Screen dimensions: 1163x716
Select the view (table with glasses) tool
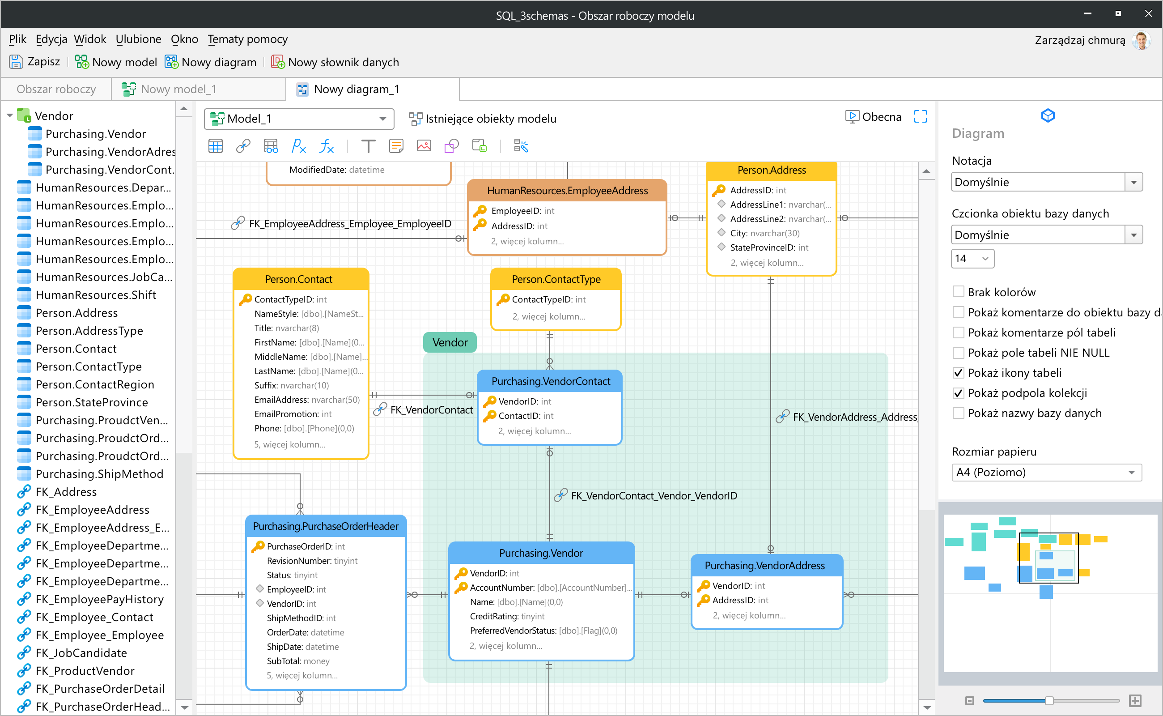pyautogui.click(x=271, y=146)
